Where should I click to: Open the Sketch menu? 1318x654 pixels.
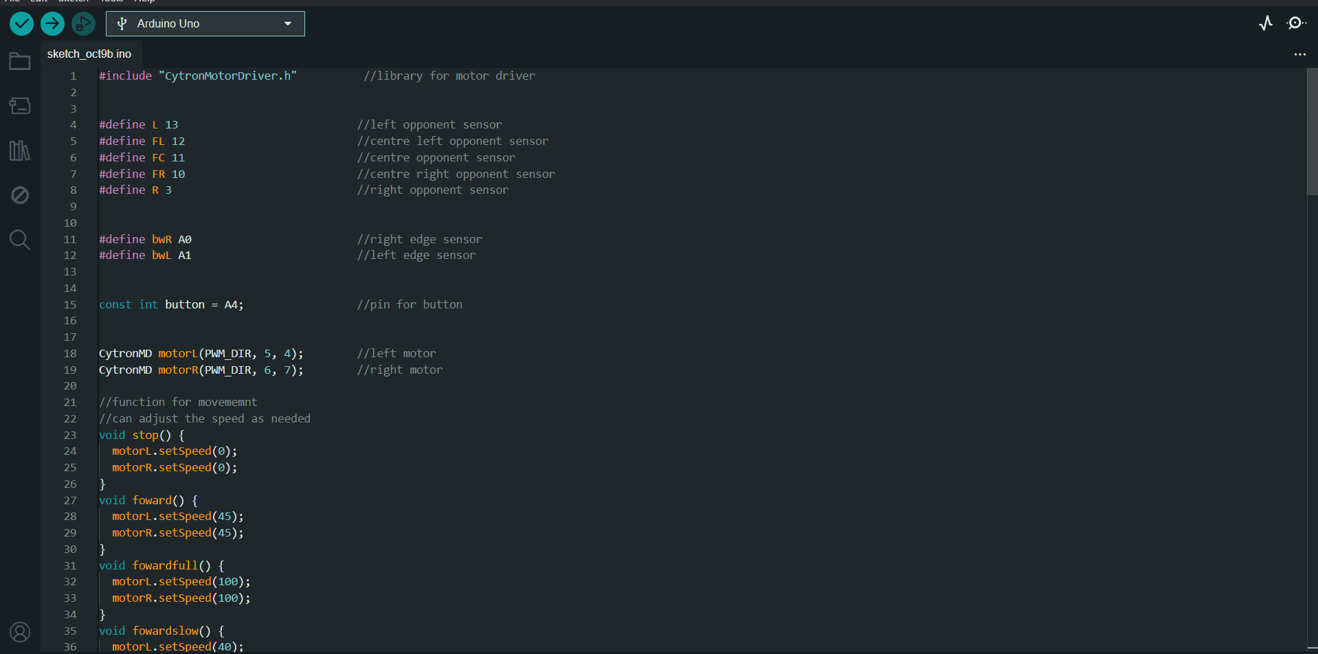pyautogui.click(x=73, y=2)
